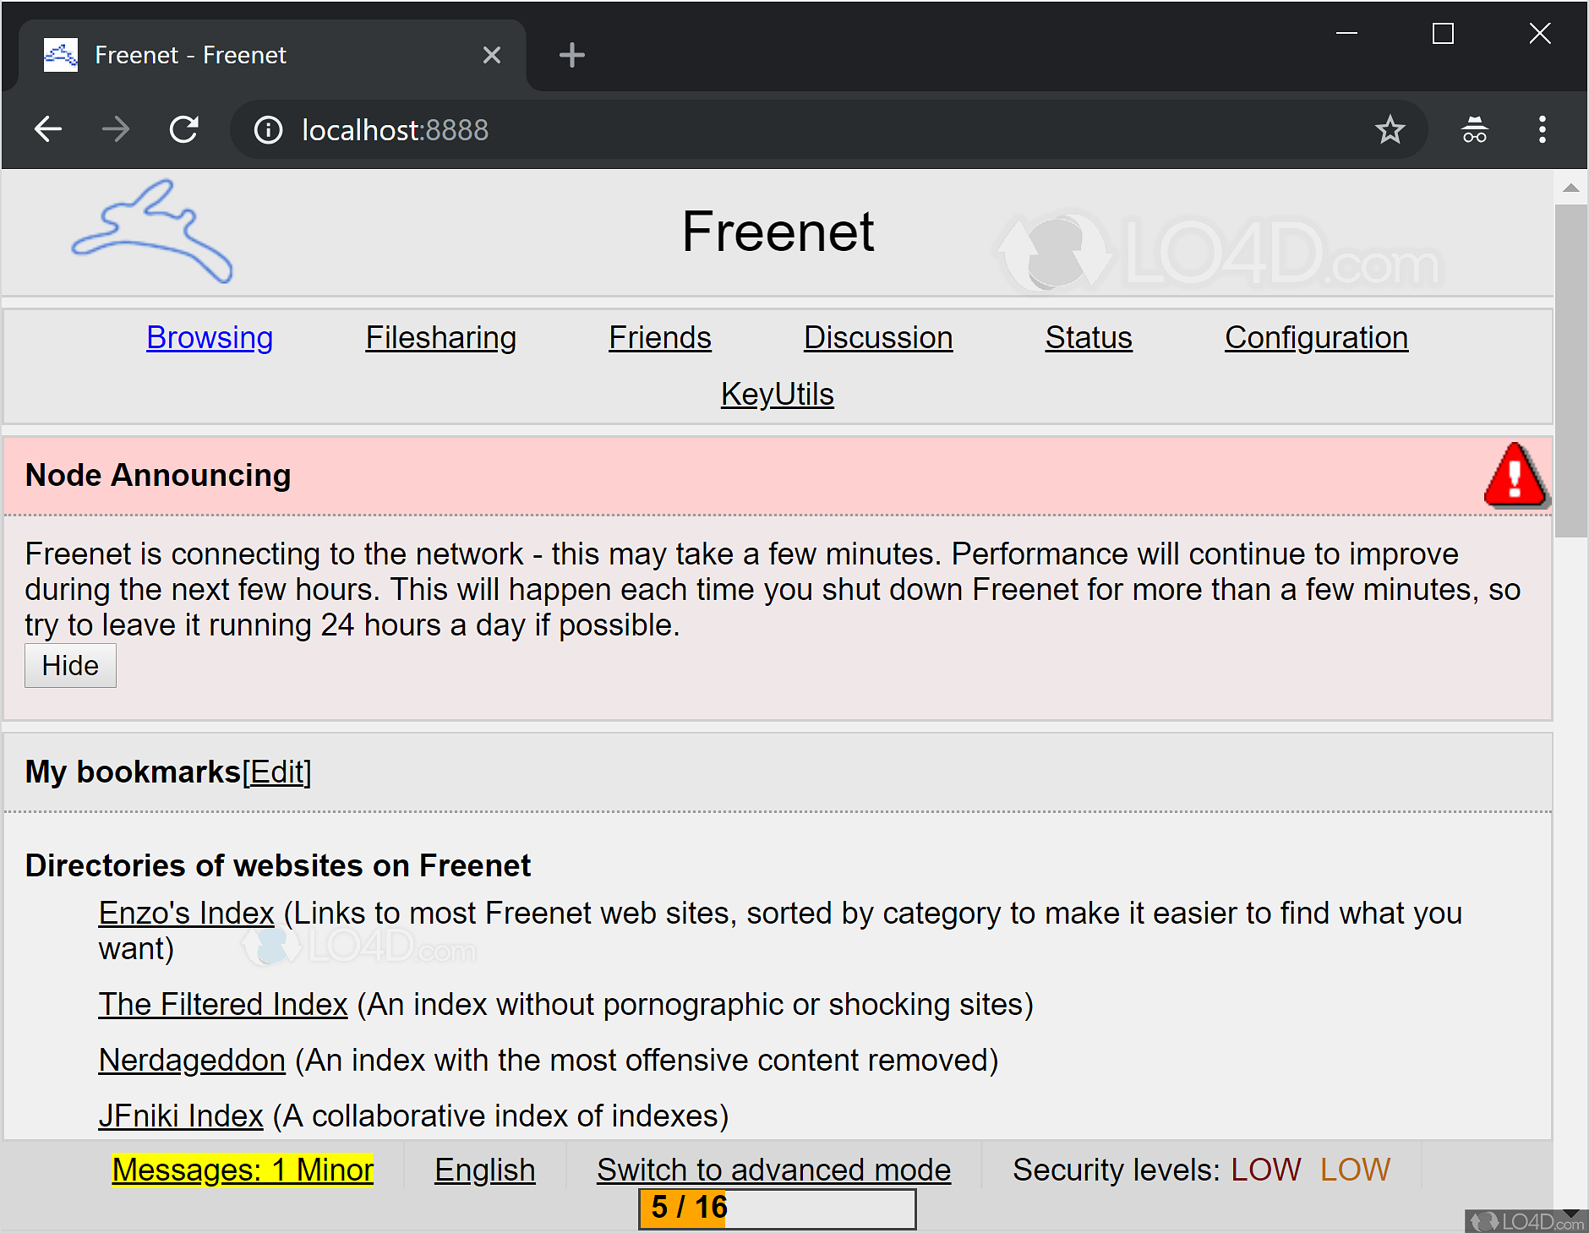
Task: Reload the localhost page
Action: [x=183, y=129]
